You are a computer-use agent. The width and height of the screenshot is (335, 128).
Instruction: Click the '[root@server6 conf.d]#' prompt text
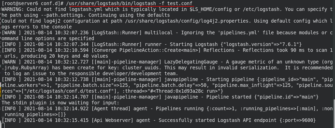(33, 3)
